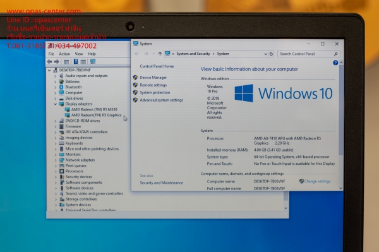Image resolution: width=379 pixels, height=252 pixels.
Task: Select Mice and other pointing devices
Action: coord(92,149)
